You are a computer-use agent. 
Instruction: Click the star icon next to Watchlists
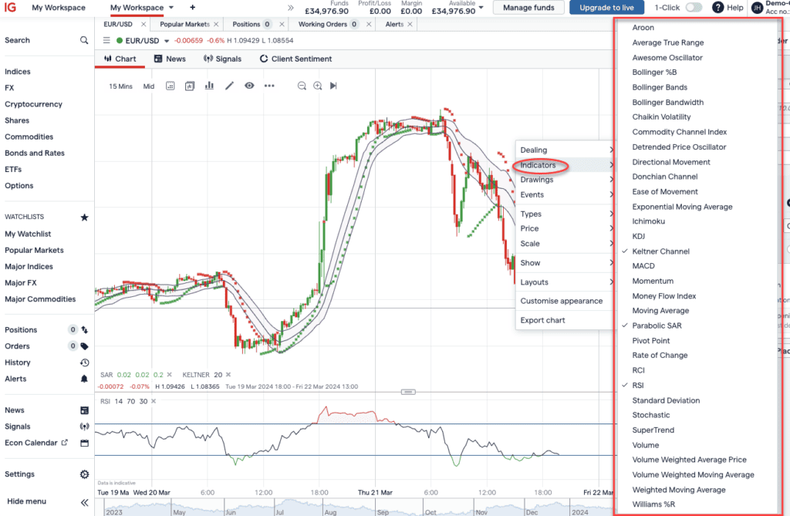(x=85, y=218)
